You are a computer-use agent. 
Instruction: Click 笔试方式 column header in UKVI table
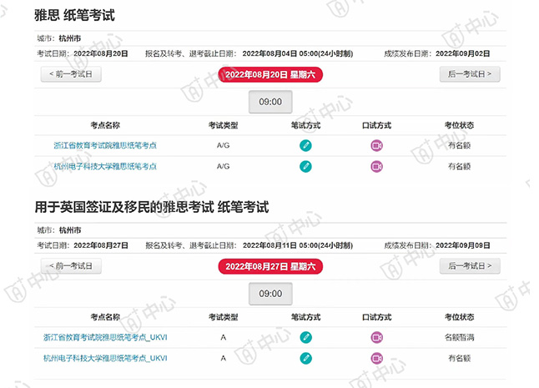click(x=305, y=317)
